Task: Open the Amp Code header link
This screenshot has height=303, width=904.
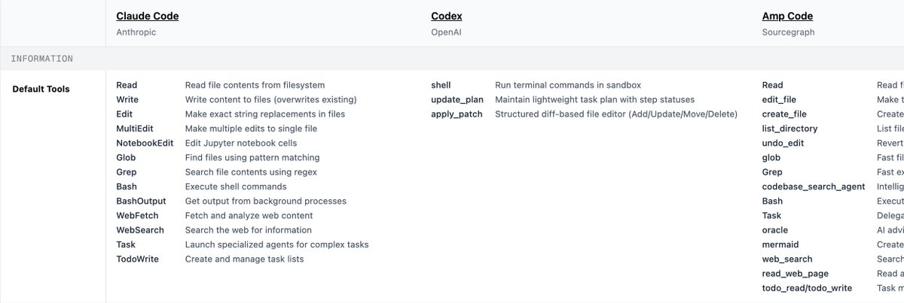Action: coord(787,16)
